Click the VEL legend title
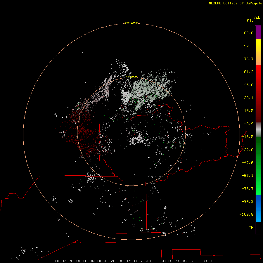The width and height of the screenshot is (263, 263). [x=257, y=18]
